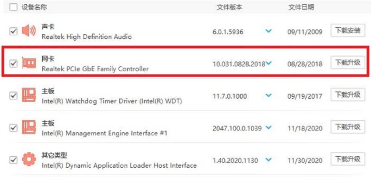Open version dropdown for 11.7.0.1000
The width and height of the screenshot is (371, 183).
[x=269, y=95]
